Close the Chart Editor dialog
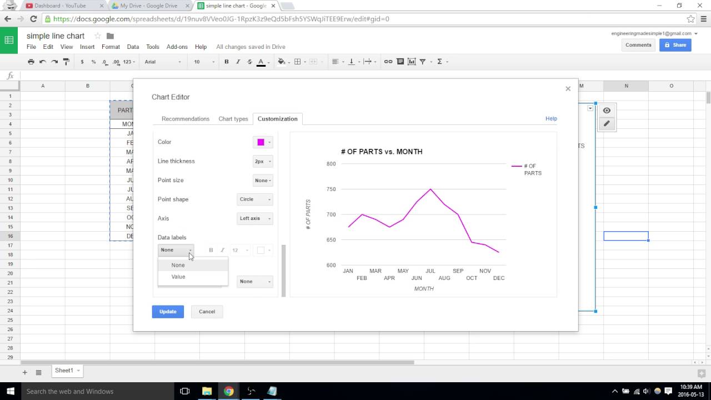This screenshot has width=711, height=400. pos(568,89)
